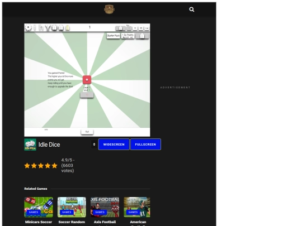This screenshot has width=302, height=226.
Task: Click the 'Related Games' heading
Action: (36, 189)
